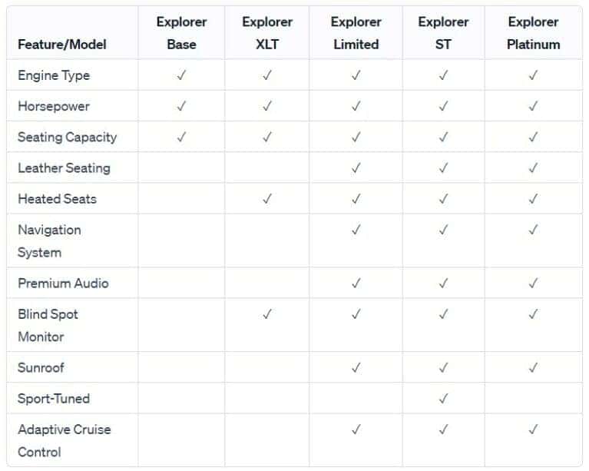Select the Explorer Platinum column header

[533, 33]
